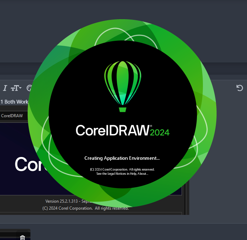Click the white CorelDRAW wordmark on the splash

click(113, 130)
